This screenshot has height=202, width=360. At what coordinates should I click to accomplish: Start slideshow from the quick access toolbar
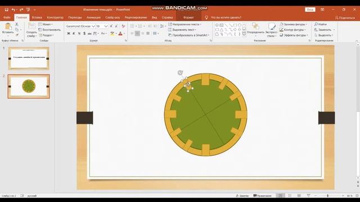28,10
